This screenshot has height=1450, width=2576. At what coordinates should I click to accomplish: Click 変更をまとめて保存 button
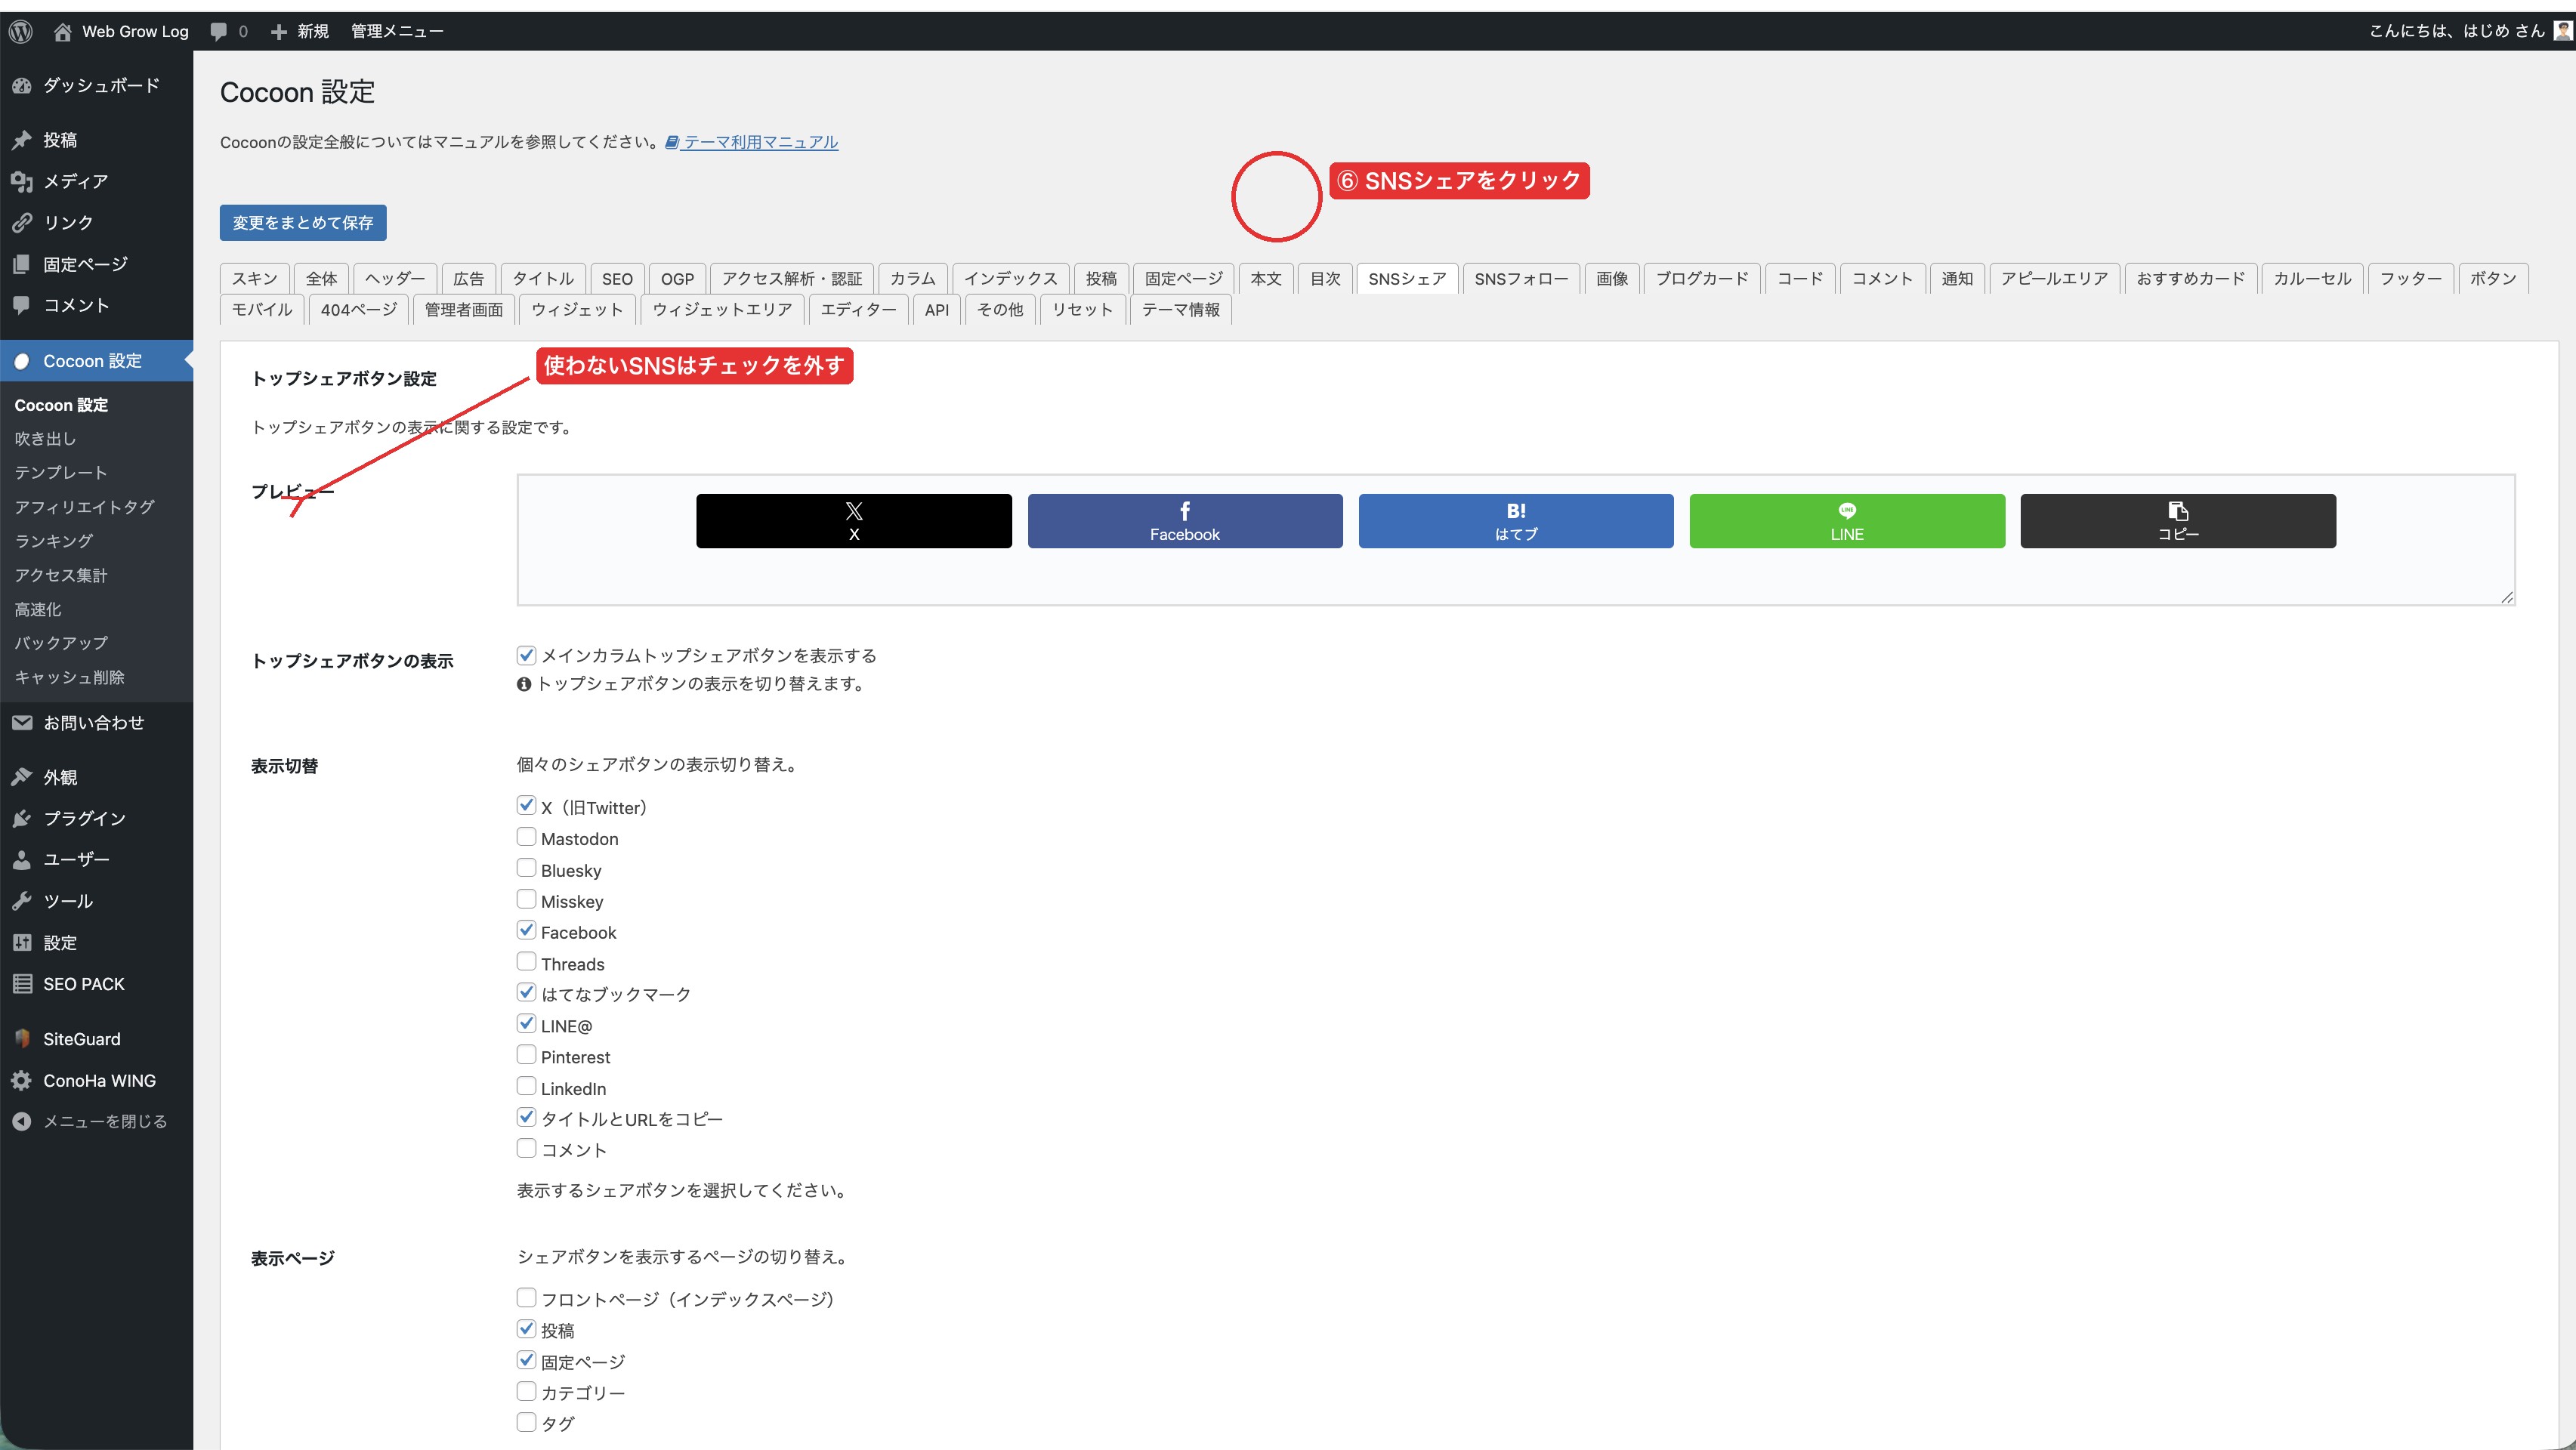(303, 223)
